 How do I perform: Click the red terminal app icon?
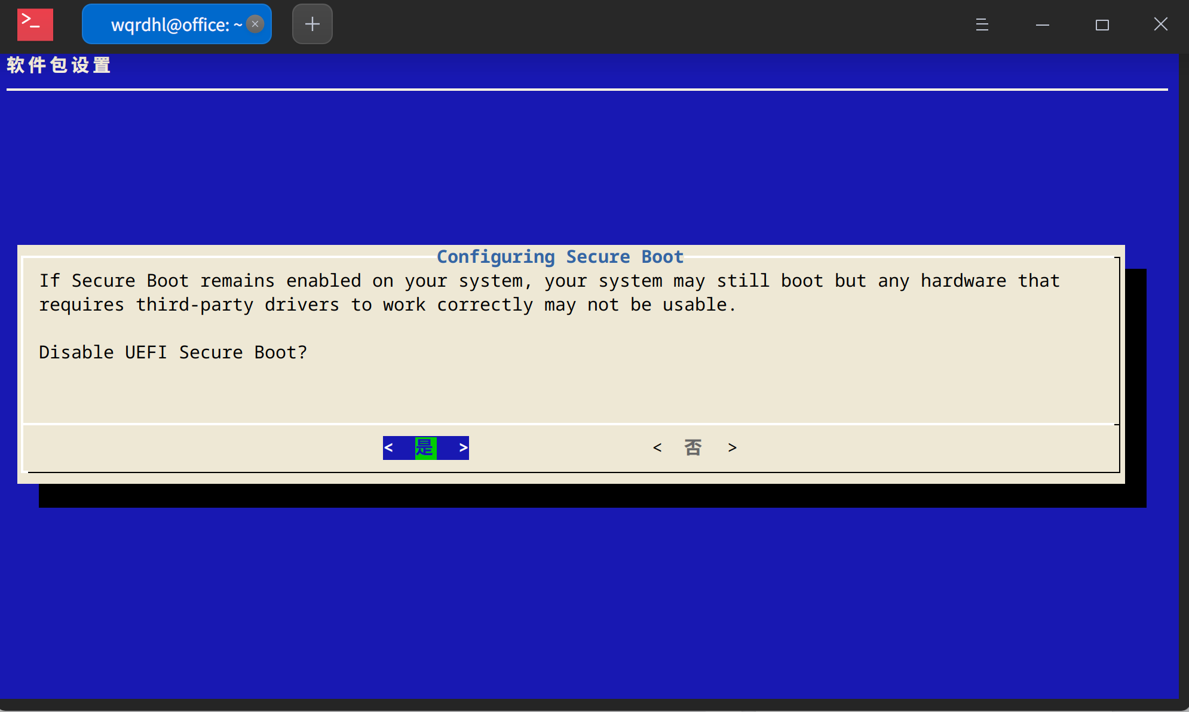35,24
